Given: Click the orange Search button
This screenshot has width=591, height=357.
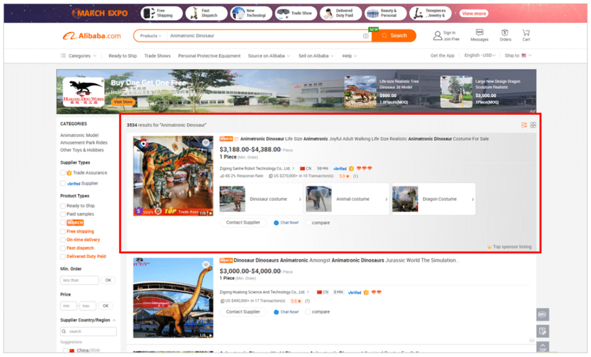Looking at the screenshot, I should [394, 36].
